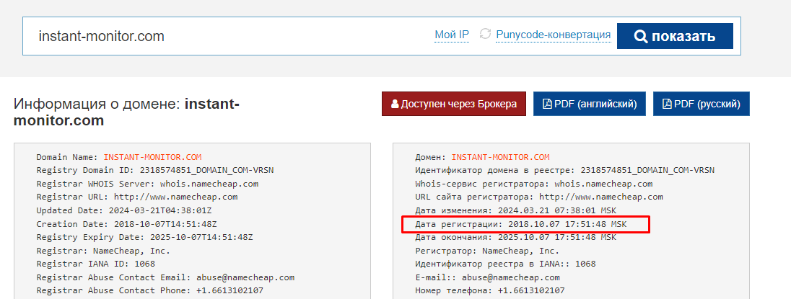The image size is (791, 299).
Task: Click the Дата окончания 2025.10.07 line
Action: click(x=515, y=237)
